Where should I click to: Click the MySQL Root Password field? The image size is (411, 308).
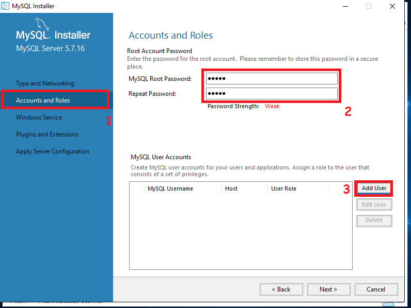(272, 78)
